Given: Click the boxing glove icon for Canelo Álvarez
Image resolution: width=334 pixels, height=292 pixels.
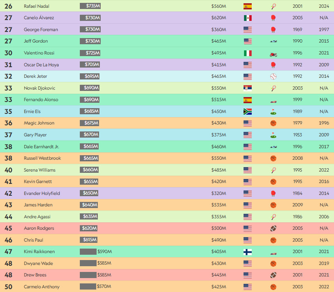Looking at the screenshot, I should [x=273, y=18].
